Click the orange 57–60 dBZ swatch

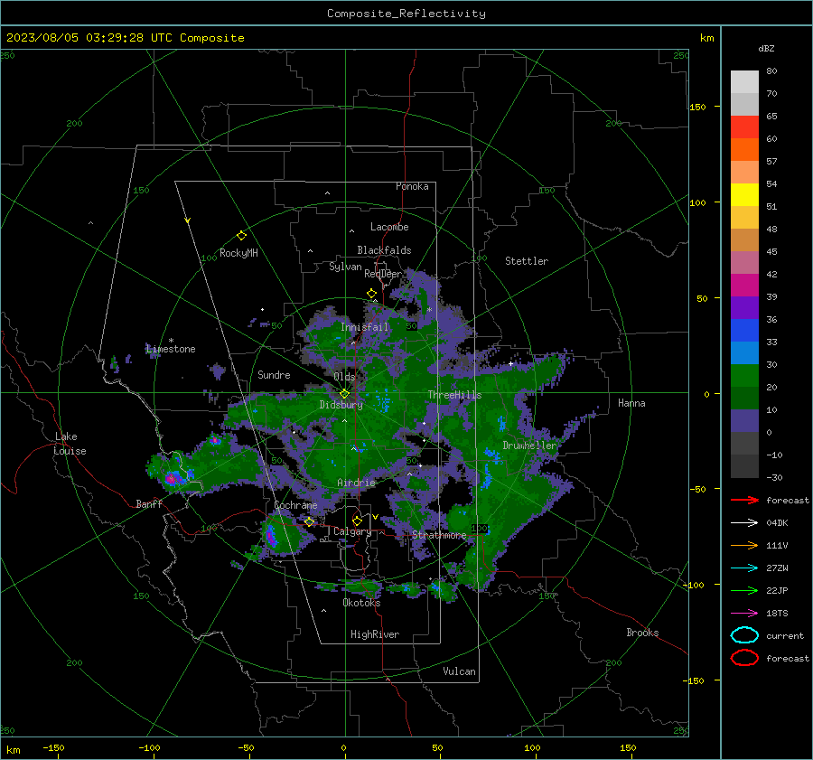click(x=744, y=149)
